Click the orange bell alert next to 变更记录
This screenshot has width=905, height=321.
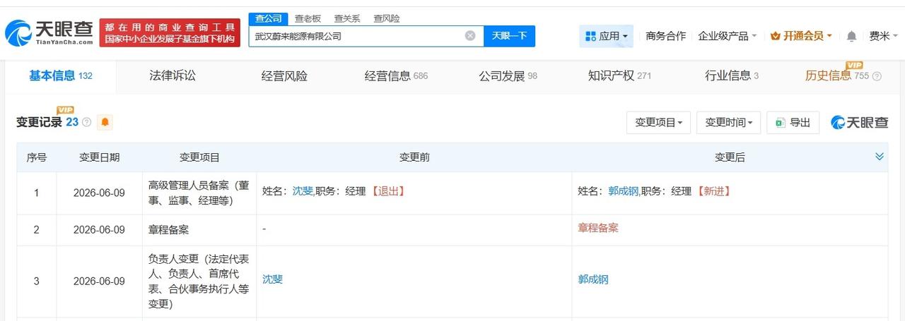coord(105,122)
